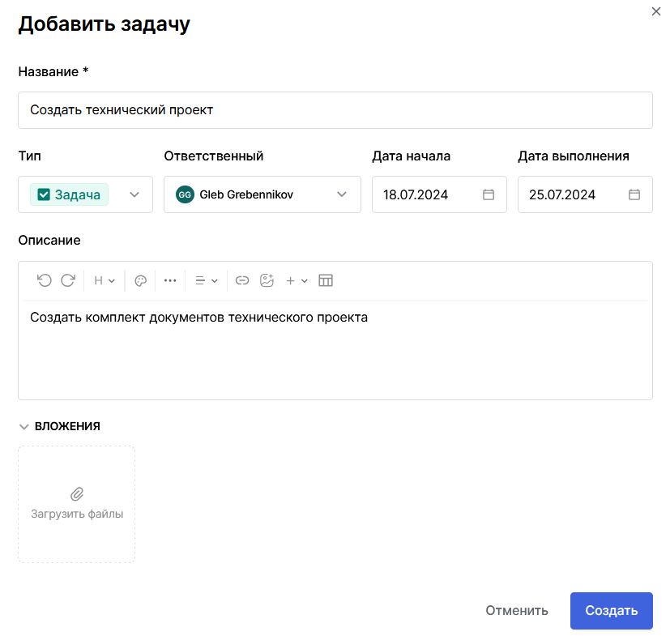Screen dimensions: 670x636
Task: Click the calendar toggle for Дата выполнения
Action: [634, 194]
